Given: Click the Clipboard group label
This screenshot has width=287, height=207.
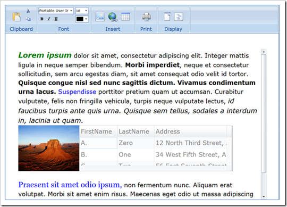Looking at the screenshot, I should click(21, 29).
